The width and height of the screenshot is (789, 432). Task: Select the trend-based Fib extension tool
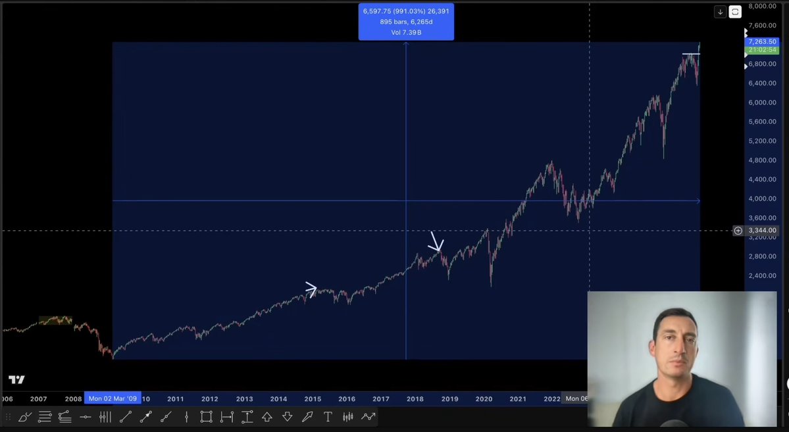[x=65, y=417]
